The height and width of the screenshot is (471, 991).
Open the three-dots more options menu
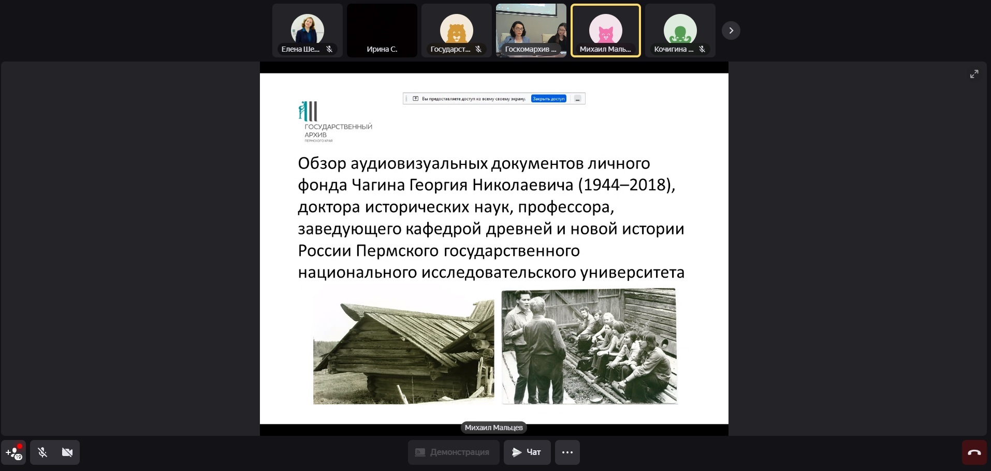(567, 452)
